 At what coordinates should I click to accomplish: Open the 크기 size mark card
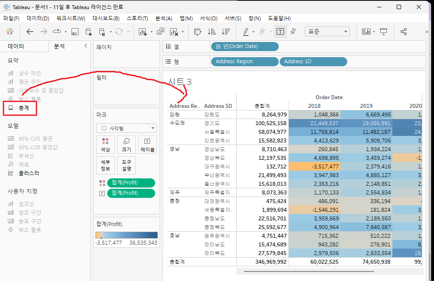tap(127, 145)
